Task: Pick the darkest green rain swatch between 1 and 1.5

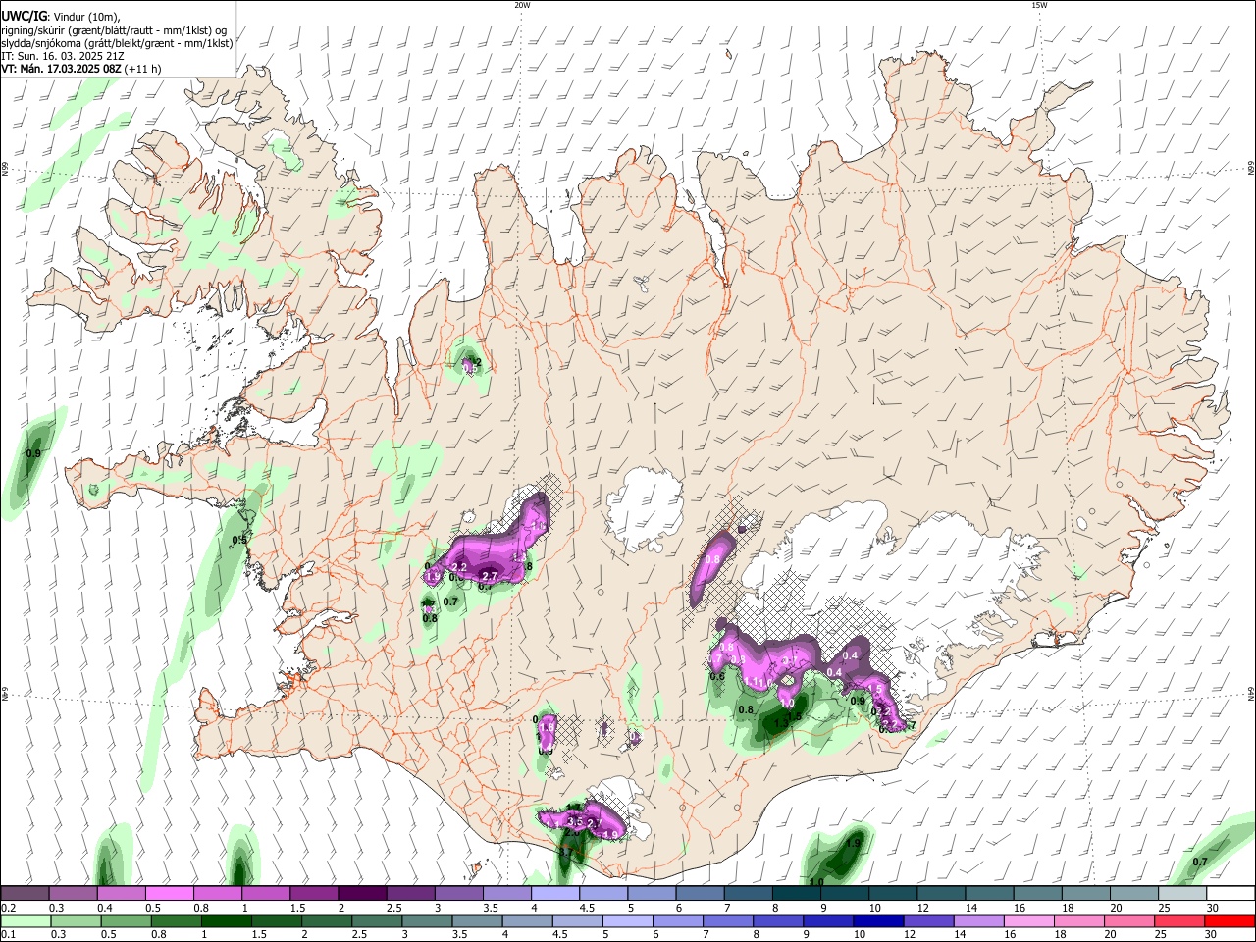Action: click(x=227, y=921)
